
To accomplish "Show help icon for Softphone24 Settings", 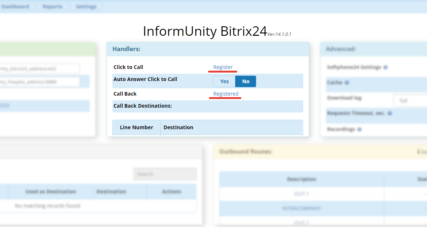I will coord(386,67).
